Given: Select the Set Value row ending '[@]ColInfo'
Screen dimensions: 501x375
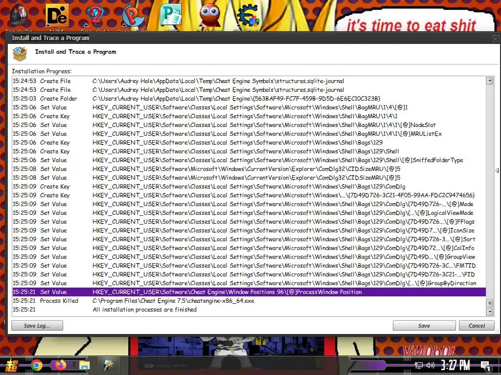Looking at the screenshot, I should [249, 248].
